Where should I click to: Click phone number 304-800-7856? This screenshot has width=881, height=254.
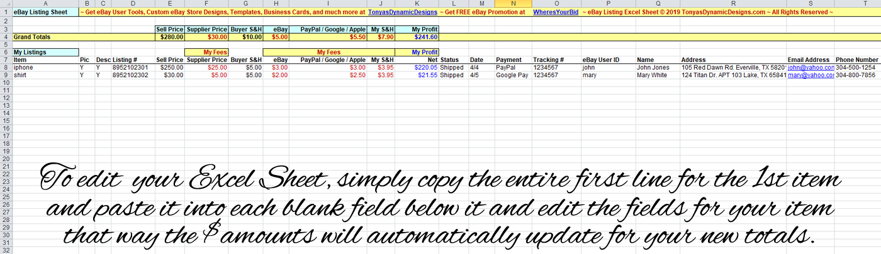pyautogui.click(x=857, y=75)
